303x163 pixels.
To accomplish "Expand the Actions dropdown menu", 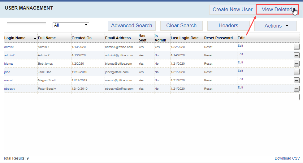I will 275,26.
